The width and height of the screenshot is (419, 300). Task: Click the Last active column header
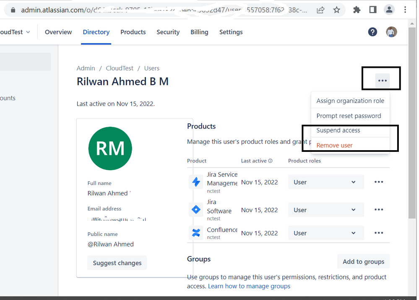pos(254,161)
